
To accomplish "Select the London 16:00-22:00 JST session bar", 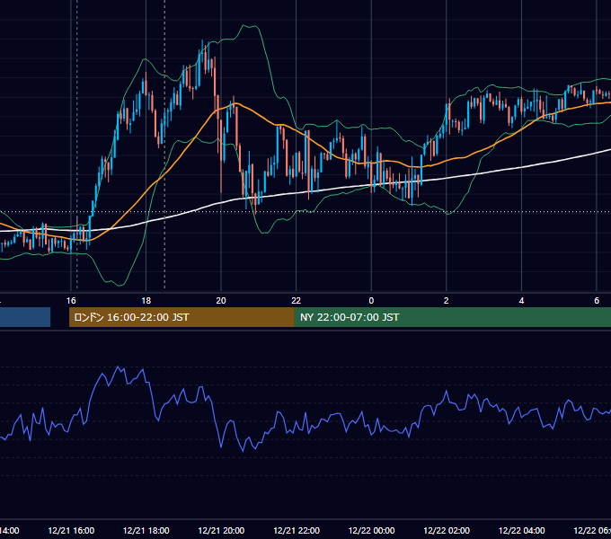I will [x=182, y=317].
